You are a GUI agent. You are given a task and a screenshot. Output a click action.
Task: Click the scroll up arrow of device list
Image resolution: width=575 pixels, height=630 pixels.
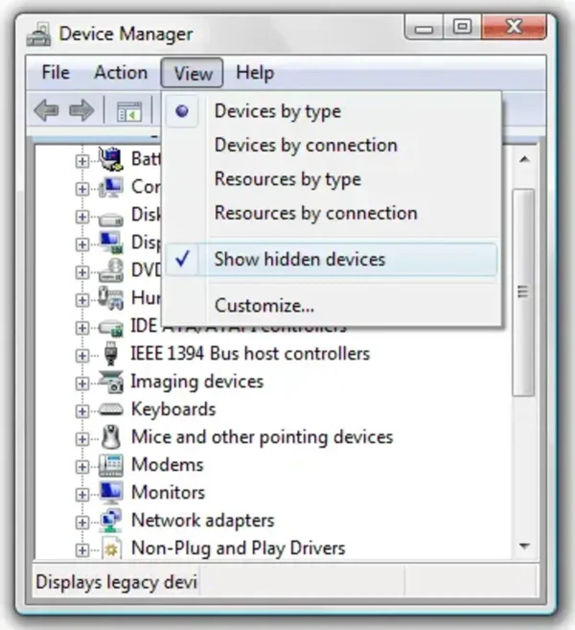[524, 159]
